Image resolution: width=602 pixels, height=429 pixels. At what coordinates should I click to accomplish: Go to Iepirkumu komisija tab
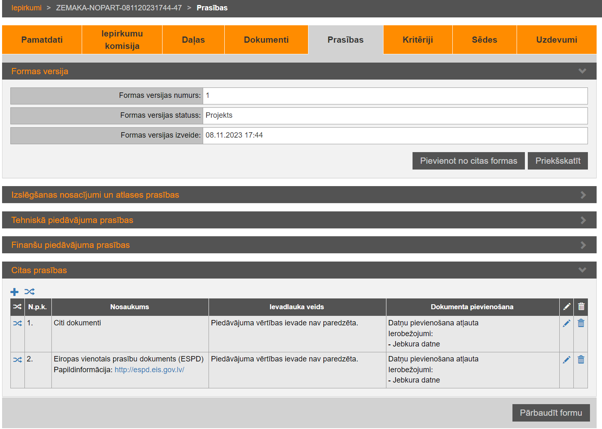coord(122,40)
